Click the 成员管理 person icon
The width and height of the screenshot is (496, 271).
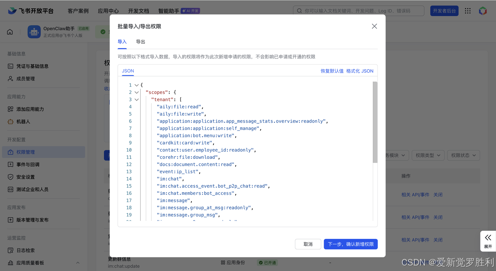pyautogui.click(x=10, y=78)
